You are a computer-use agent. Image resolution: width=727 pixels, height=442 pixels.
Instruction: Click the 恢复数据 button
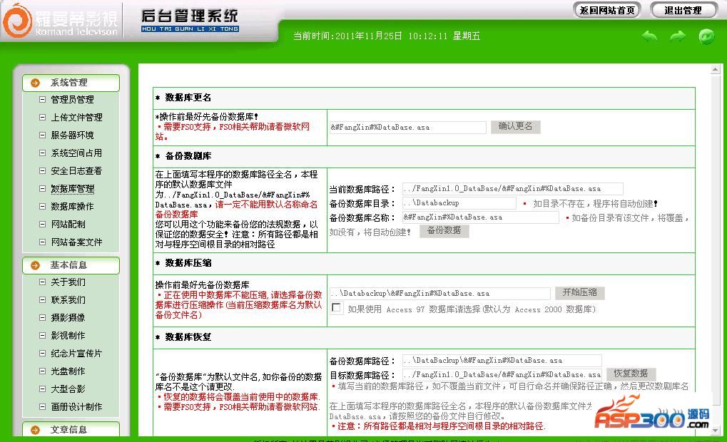(x=631, y=374)
